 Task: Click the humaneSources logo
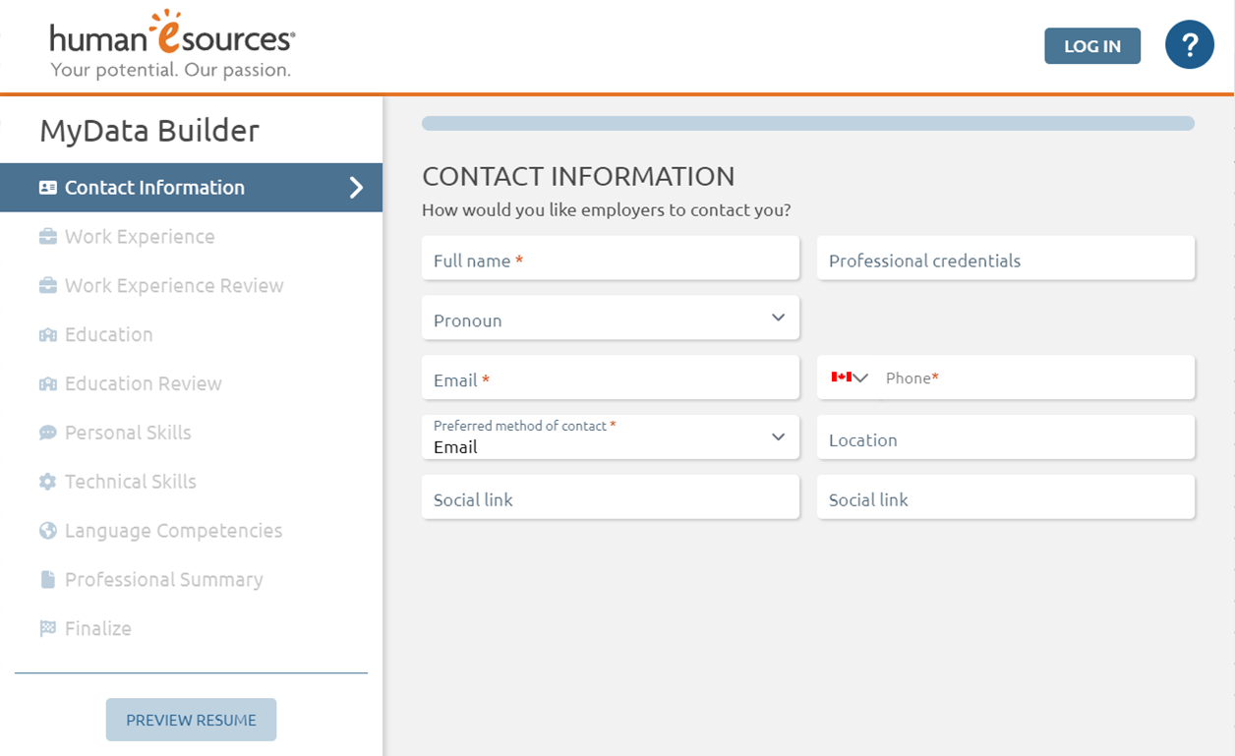point(172,45)
